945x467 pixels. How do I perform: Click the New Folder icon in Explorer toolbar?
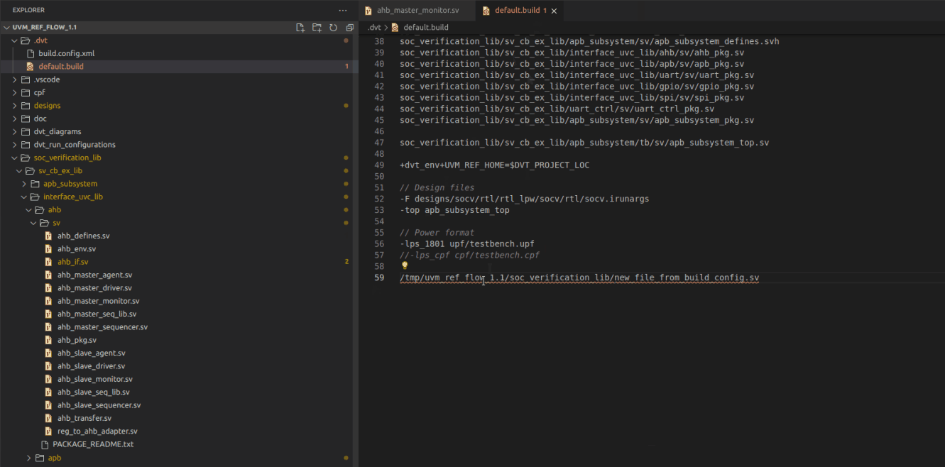pyautogui.click(x=317, y=26)
